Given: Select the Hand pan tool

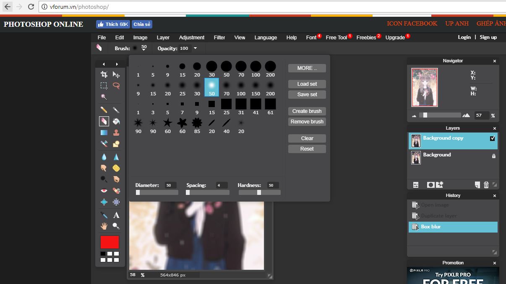Looking at the screenshot, I should (104, 226).
